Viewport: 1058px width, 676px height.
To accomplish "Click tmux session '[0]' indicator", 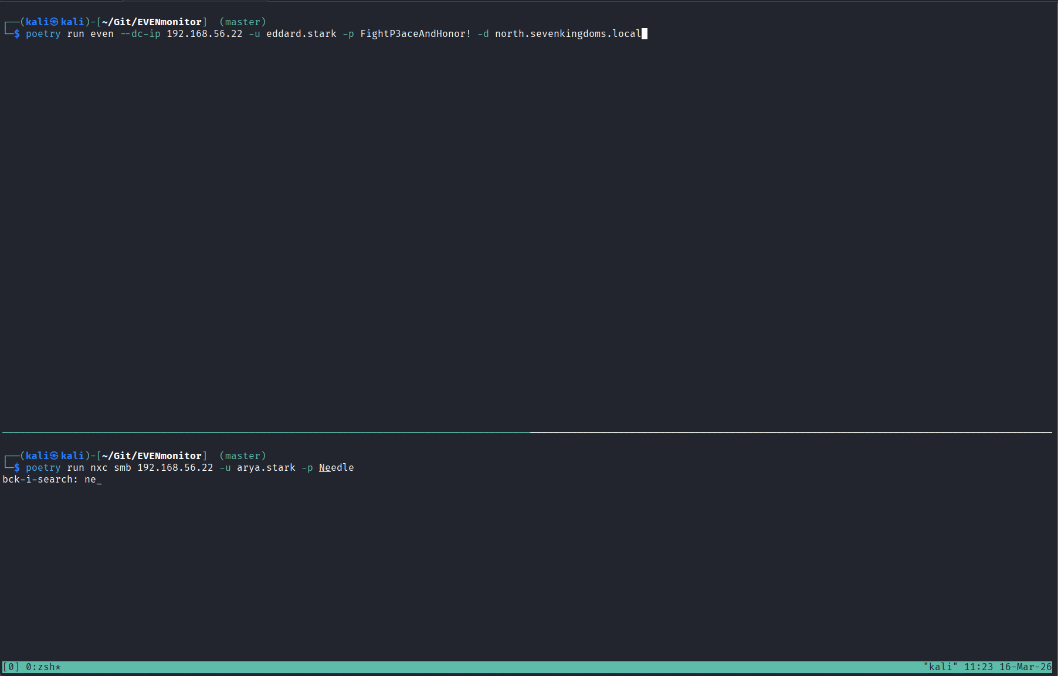I will 11,667.
